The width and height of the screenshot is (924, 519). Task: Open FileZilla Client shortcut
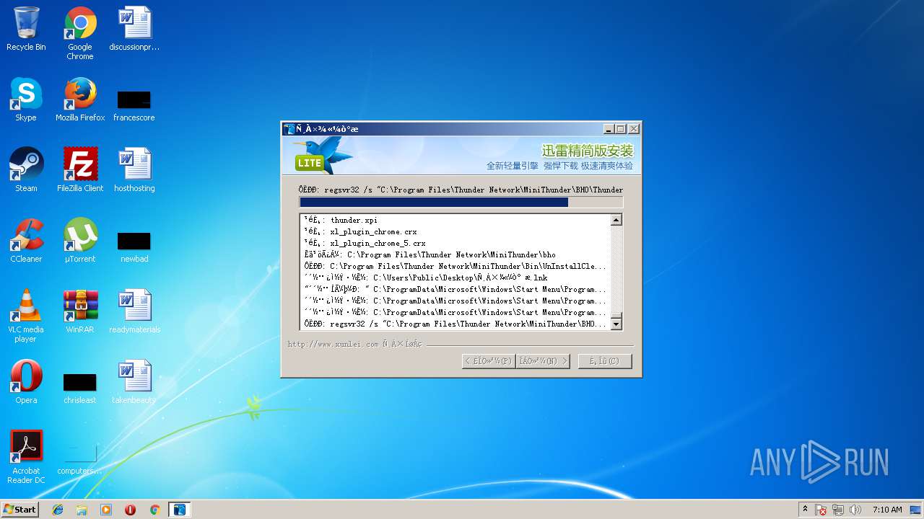tap(80, 170)
